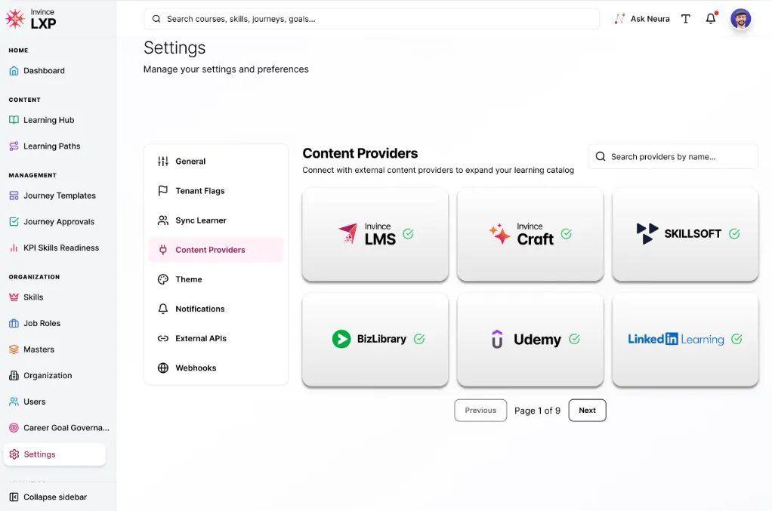Click the Masters layers icon
The image size is (772, 511).
point(14,349)
